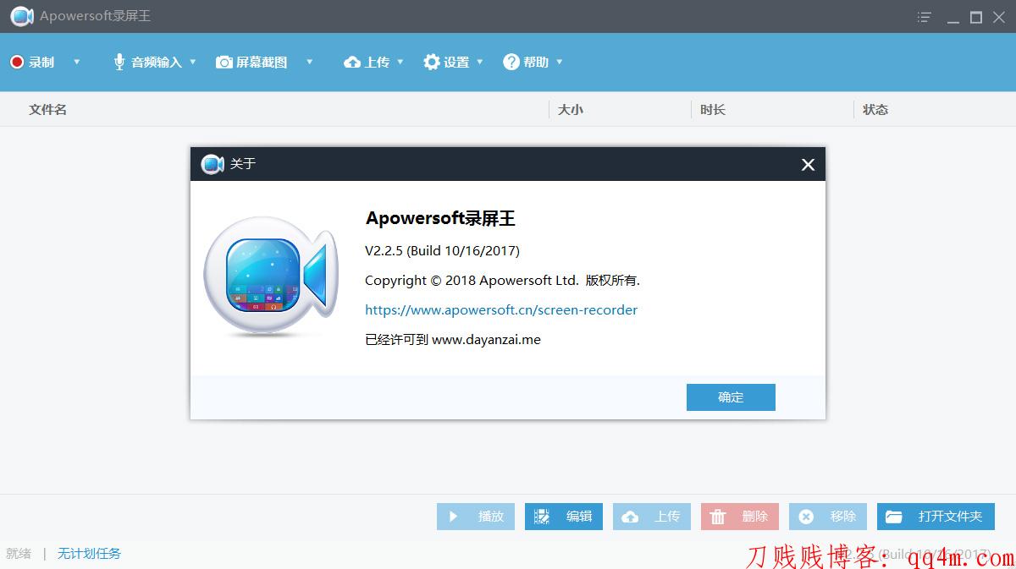This screenshot has width=1016, height=569.
Task: Click the version text V2.2.5 Build 10/16/2017
Action: (x=442, y=250)
